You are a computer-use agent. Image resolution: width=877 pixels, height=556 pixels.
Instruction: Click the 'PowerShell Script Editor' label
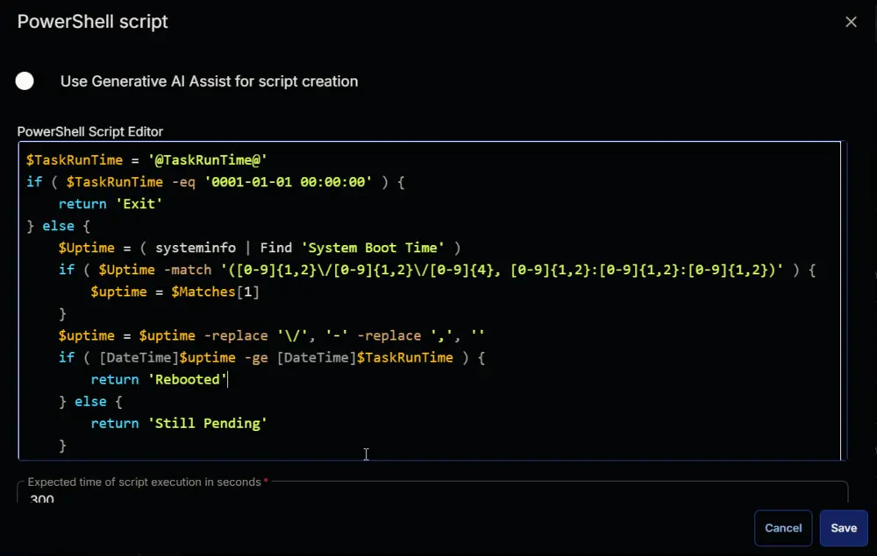pyautogui.click(x=90, y=131)
